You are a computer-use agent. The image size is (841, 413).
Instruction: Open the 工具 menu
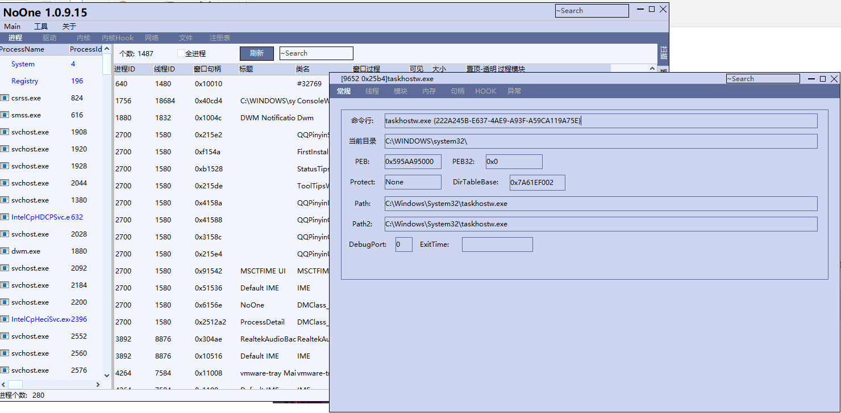[x=41, y=27]
